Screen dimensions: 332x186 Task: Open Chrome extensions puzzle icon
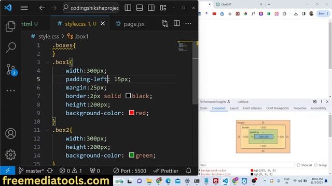pos(284,13)
